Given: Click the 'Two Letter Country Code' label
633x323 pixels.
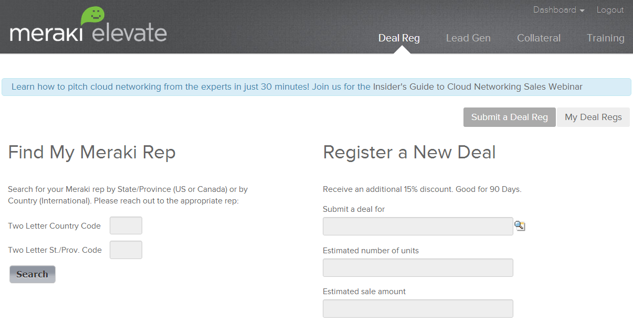Looking at the screenshot, I should click(x=54, y=226).
